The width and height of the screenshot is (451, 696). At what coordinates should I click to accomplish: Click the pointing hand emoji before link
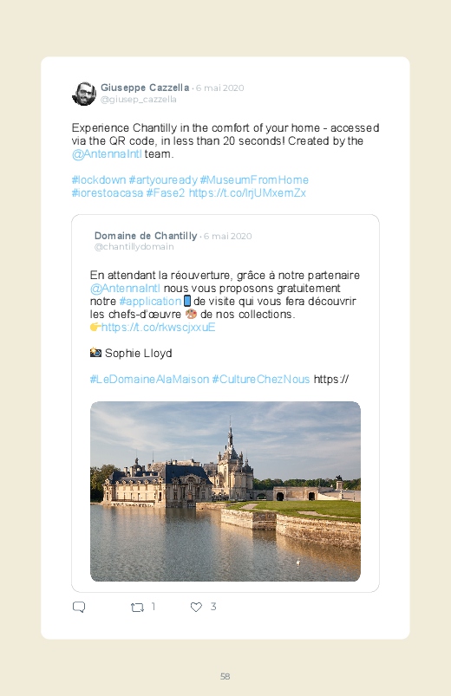95,327
